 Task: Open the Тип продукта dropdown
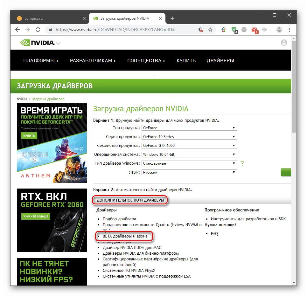[x=189, y=127]
